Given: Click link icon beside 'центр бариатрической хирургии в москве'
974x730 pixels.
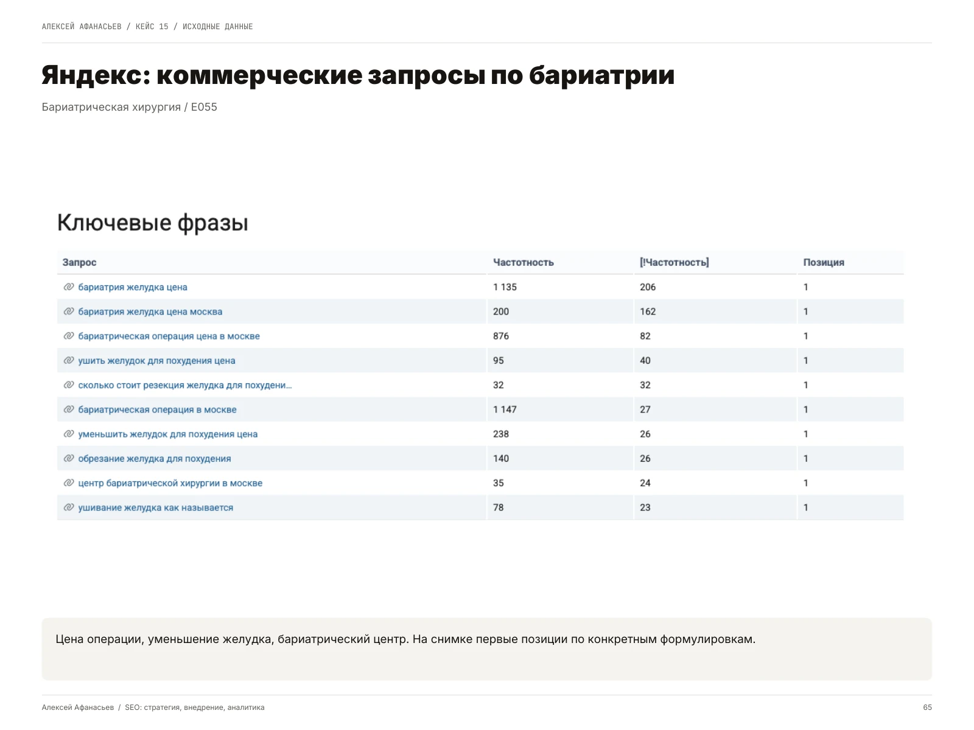Looking at the screenshot, I should tap(69, 483).
